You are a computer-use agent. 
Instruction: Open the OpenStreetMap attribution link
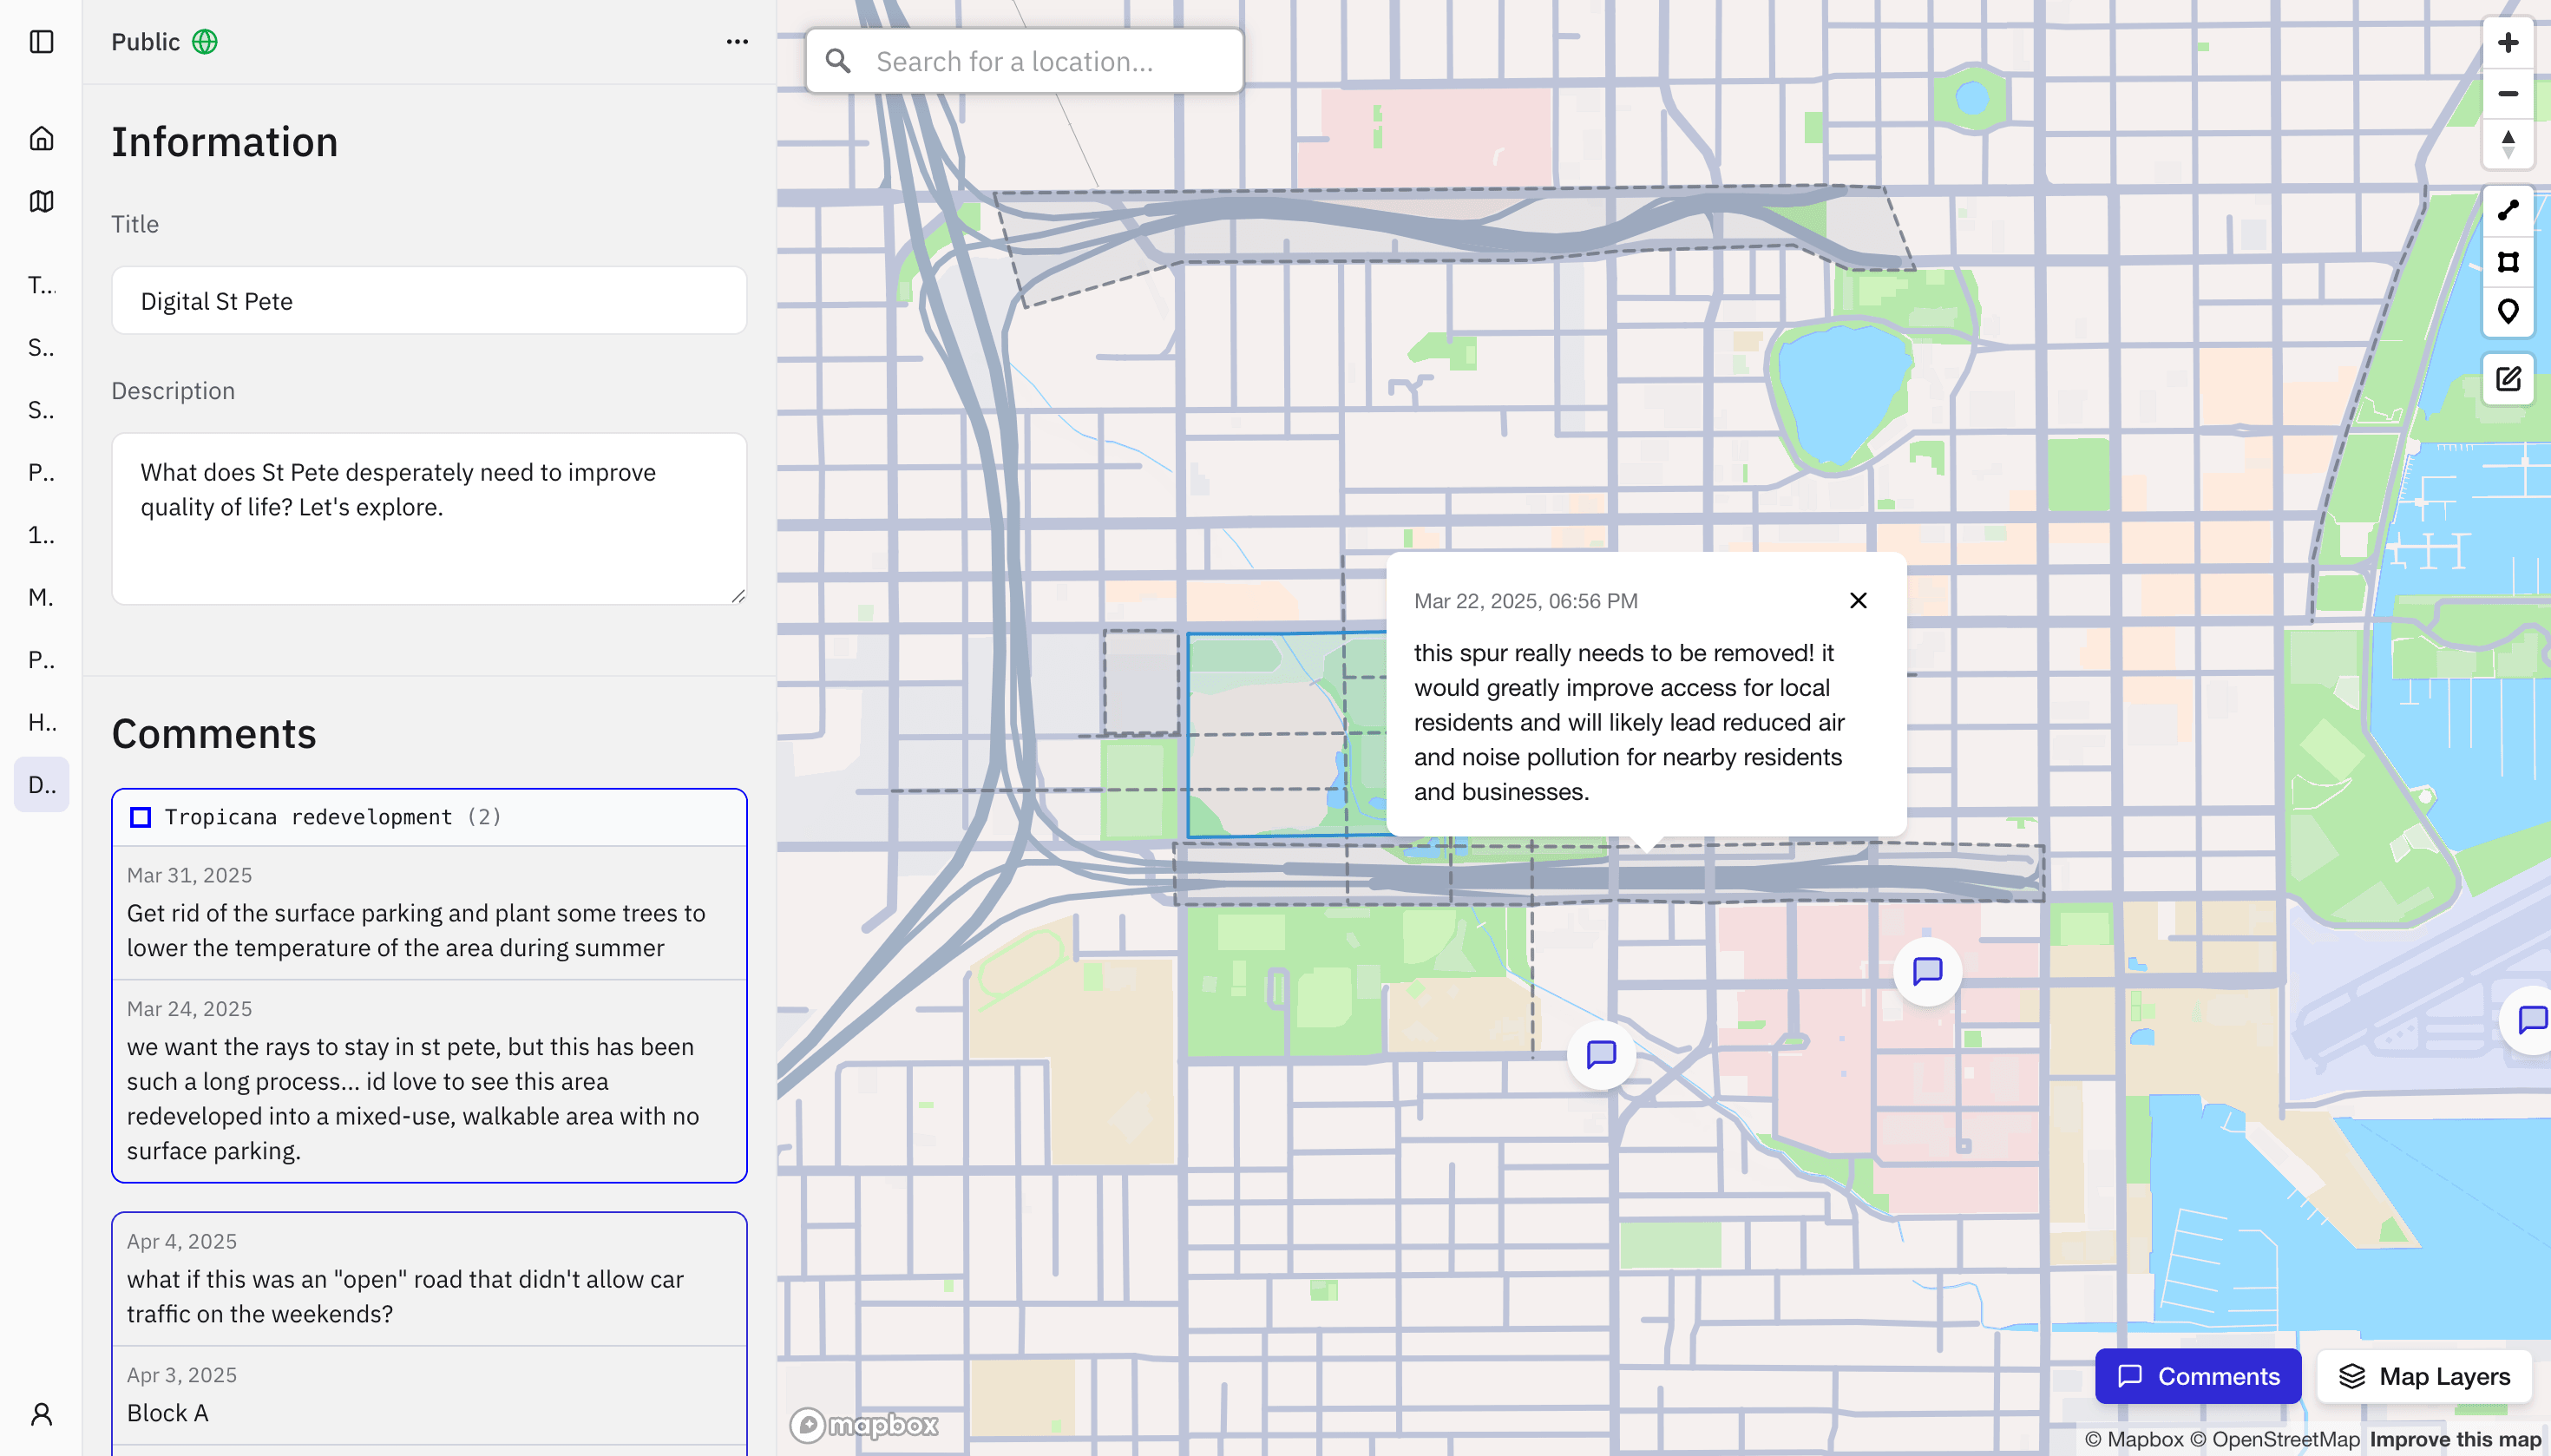[x=2274, y=1439]
